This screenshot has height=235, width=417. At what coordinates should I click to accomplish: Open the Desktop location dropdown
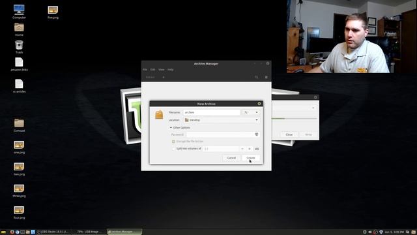(222, 120)
